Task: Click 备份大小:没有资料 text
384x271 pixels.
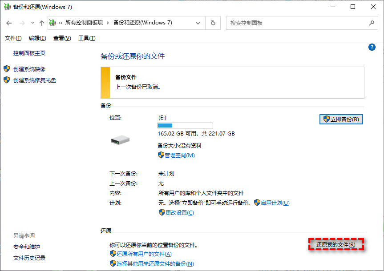Action: coord(179,146)
